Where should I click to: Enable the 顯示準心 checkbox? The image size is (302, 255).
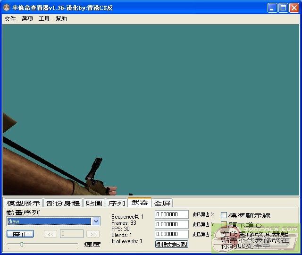[x=224, y=225]
